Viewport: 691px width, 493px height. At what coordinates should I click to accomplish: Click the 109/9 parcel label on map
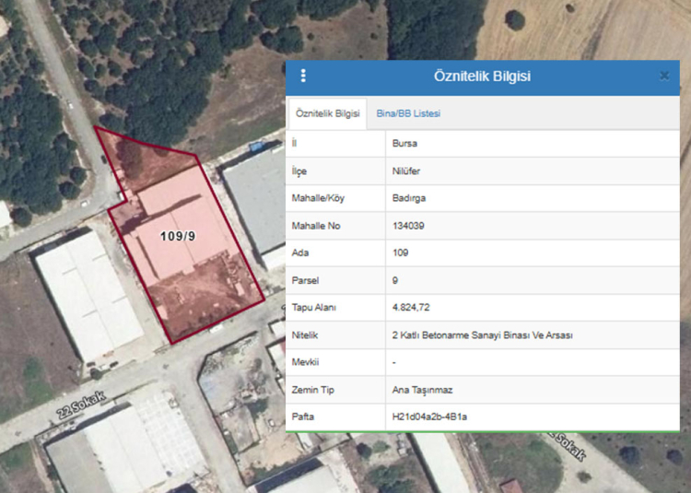pos(178,236)
